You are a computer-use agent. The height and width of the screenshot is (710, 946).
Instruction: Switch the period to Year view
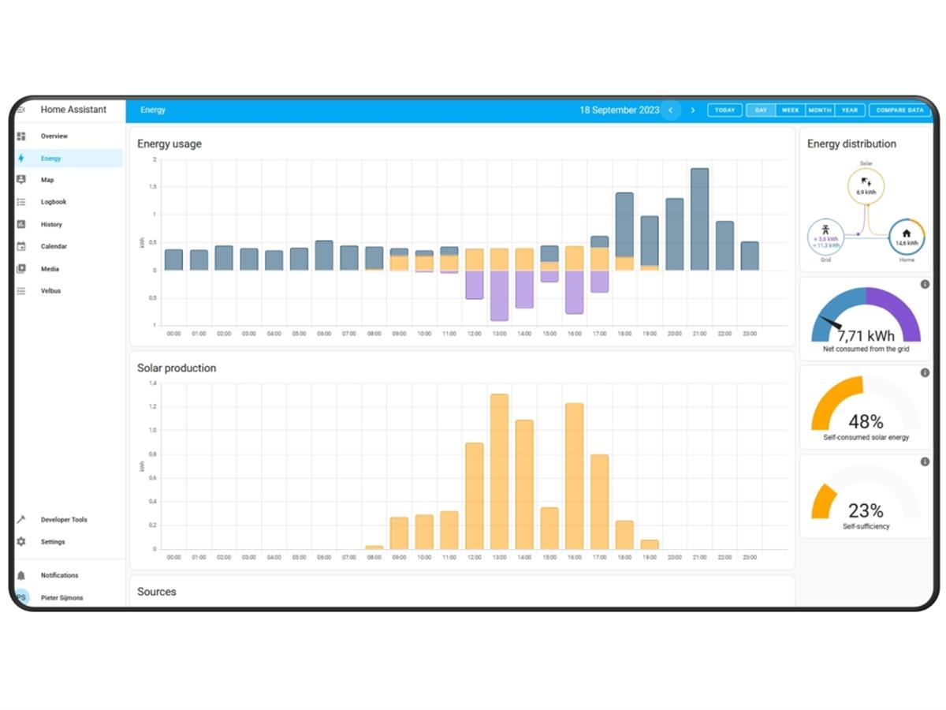(x=849, y=110)
